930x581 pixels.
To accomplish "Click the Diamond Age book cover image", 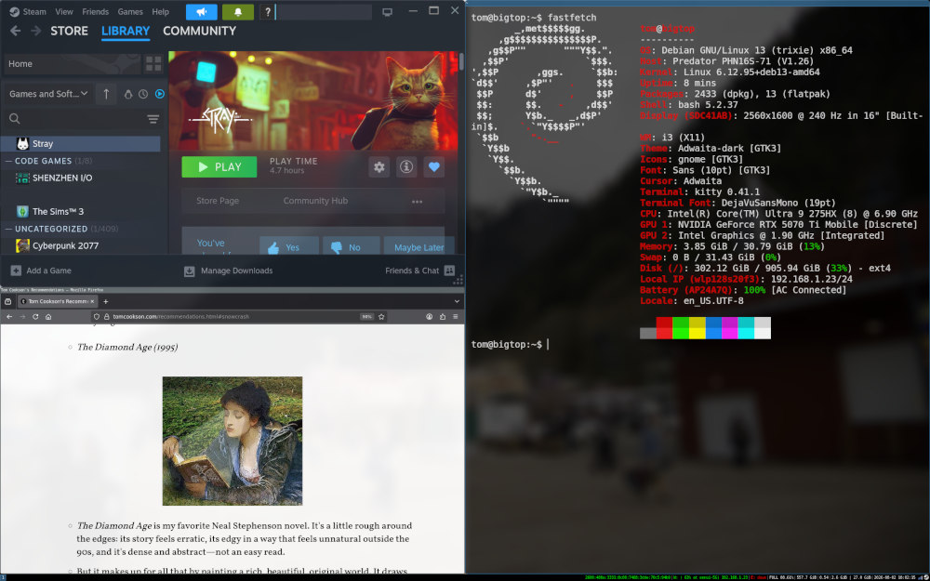I will (x=232, y=441).
